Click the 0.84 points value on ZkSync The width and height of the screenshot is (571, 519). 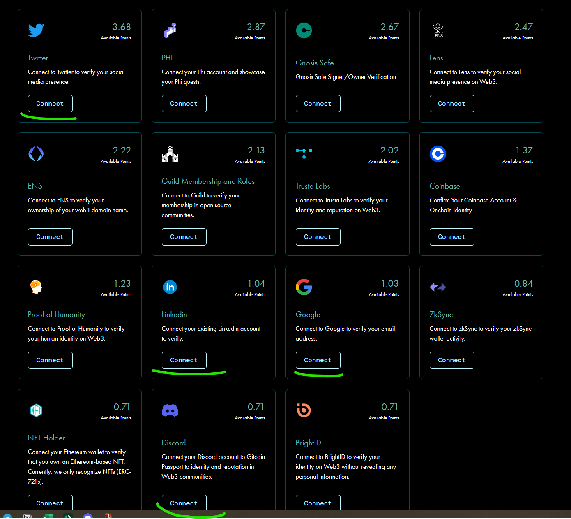(524, 284)
